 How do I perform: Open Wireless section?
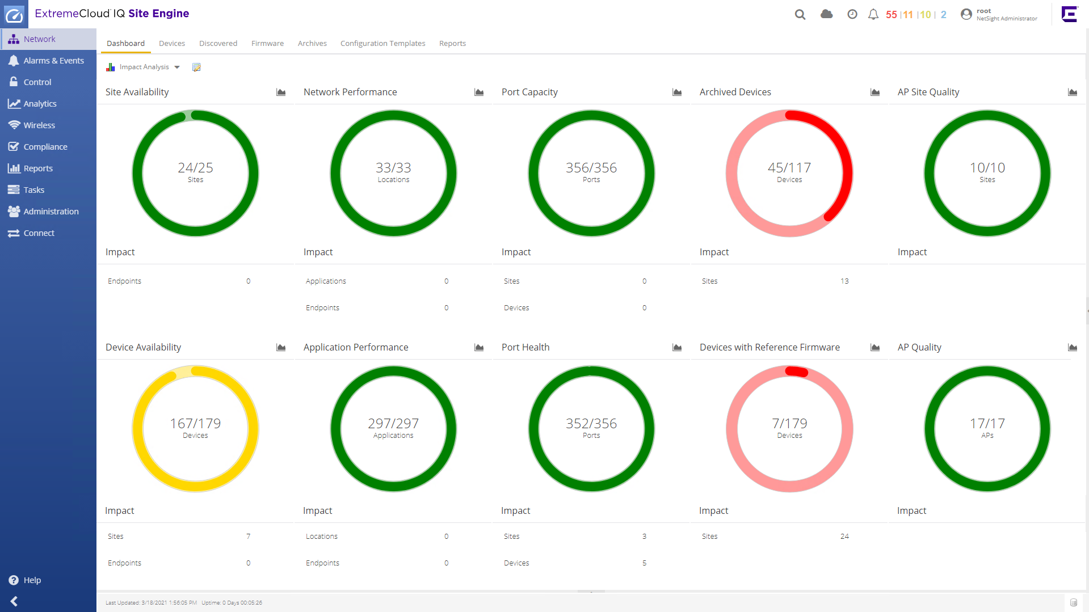pos(48,125)
